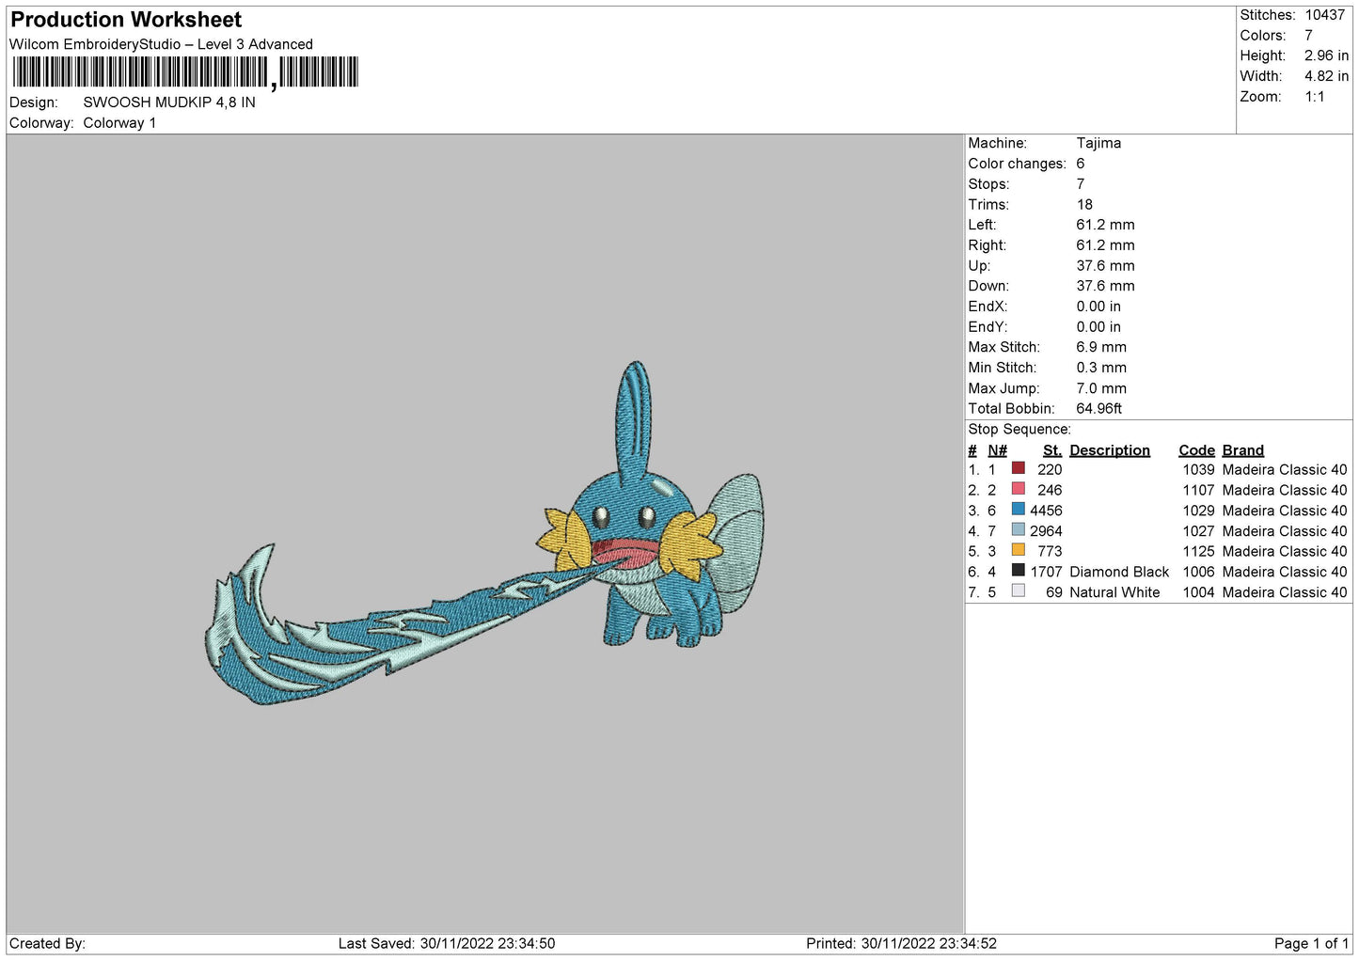Click the dark red thread swatch
Screen dimensions: 1359x960
point(1018,468)
